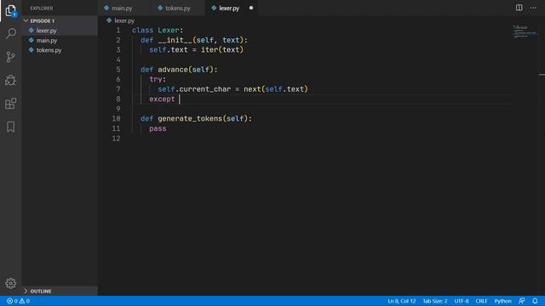Screen dimensions: 545x306
Task: Open the Manage gear icon
Action: tap(11, 283)
